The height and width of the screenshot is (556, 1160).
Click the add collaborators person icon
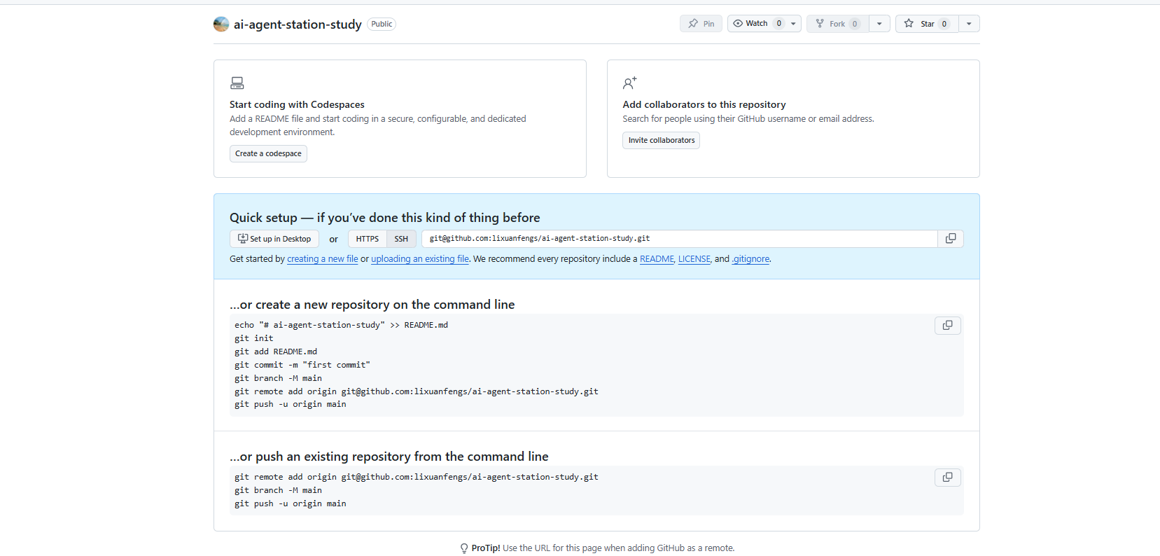(x=629, y=83)
